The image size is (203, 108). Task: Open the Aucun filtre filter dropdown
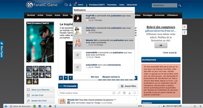tap(128, 86)
